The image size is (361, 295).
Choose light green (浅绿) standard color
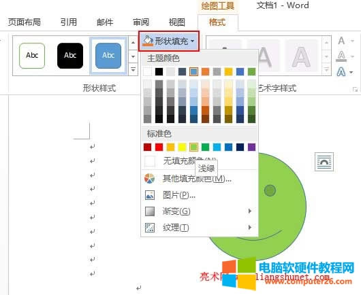tap(193, 147)
